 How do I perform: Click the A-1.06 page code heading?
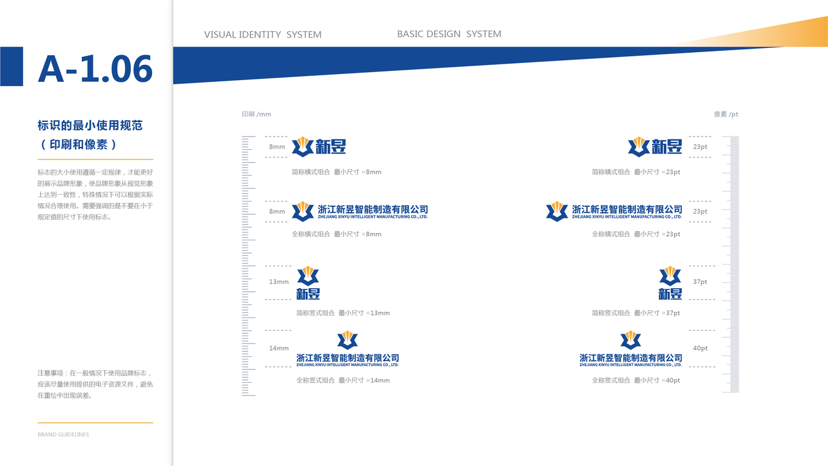click(95, 69)
